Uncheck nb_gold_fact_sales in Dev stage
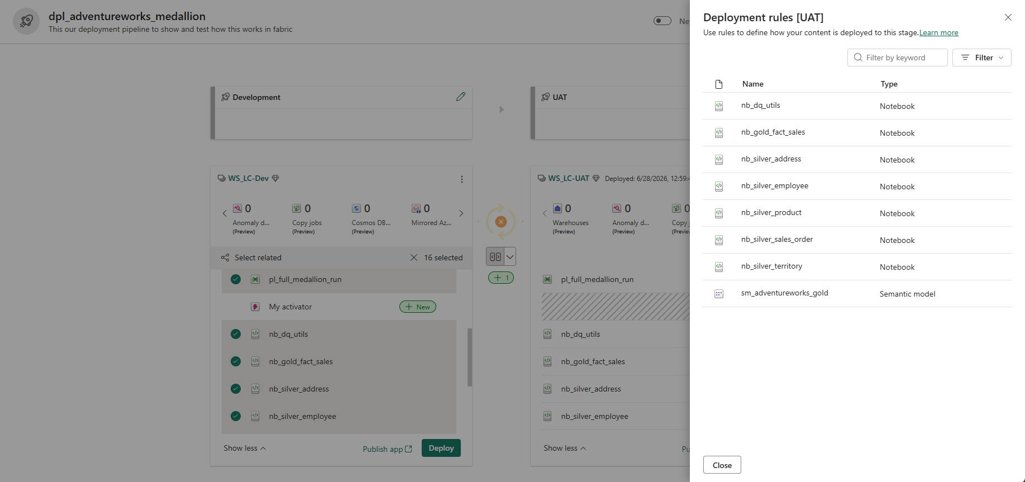Image resolution: width=1025 pixels, height=482 pixels. pyautogui.click(x=236, y=361)
